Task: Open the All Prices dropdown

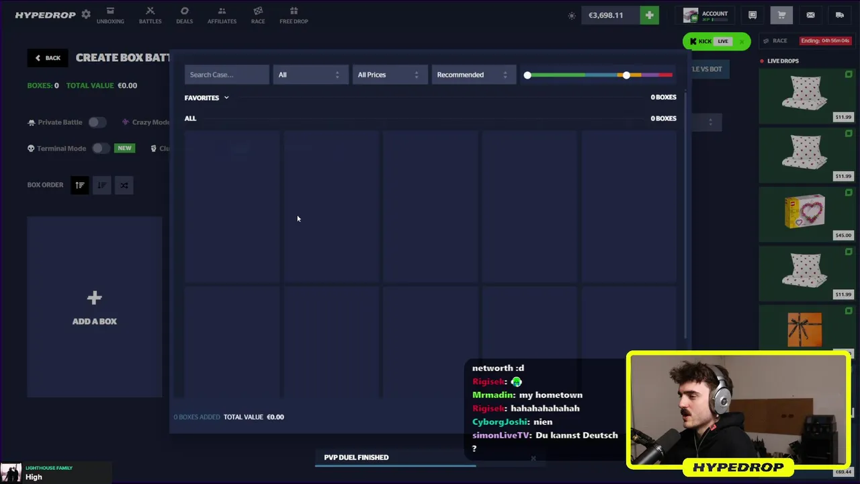Action: (389, 75)
